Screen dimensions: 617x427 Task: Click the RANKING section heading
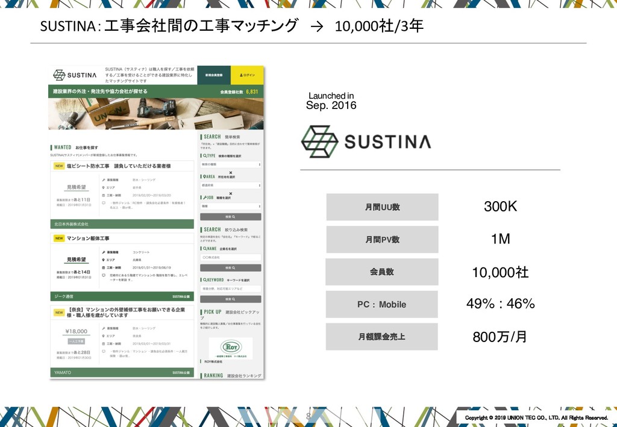click(232, 375)
